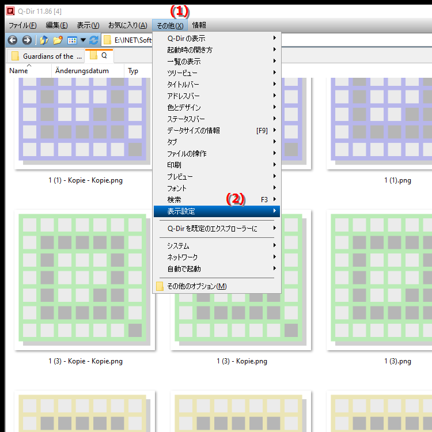Open the view mode dropdown arrow
The height and width of the screenshot is (432, 432).
83,40
